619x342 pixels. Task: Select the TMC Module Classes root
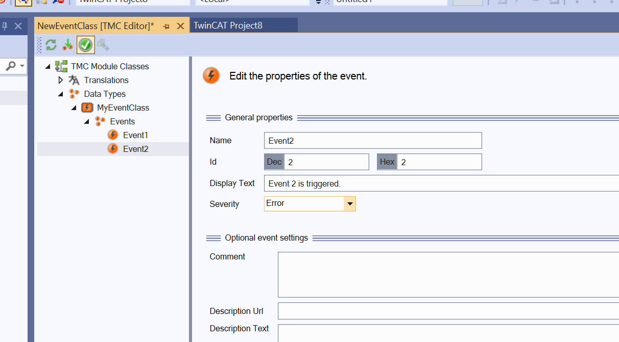pos(110,66)
